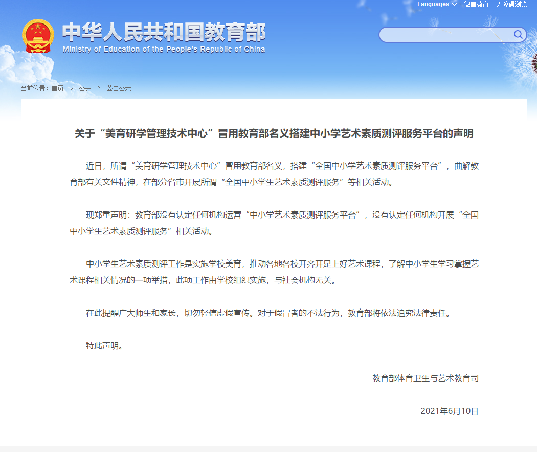Viewport: 537px width, 452px height.
Task: Open the Languages dropdown
Action: click(437, 4)
